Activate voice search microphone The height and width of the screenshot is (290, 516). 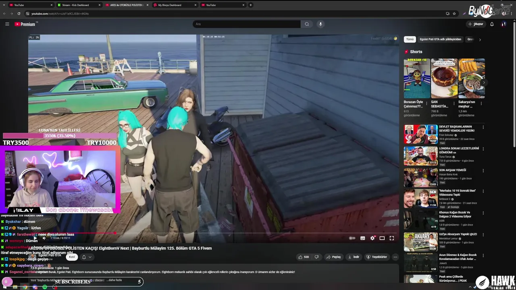click(320, 24)
